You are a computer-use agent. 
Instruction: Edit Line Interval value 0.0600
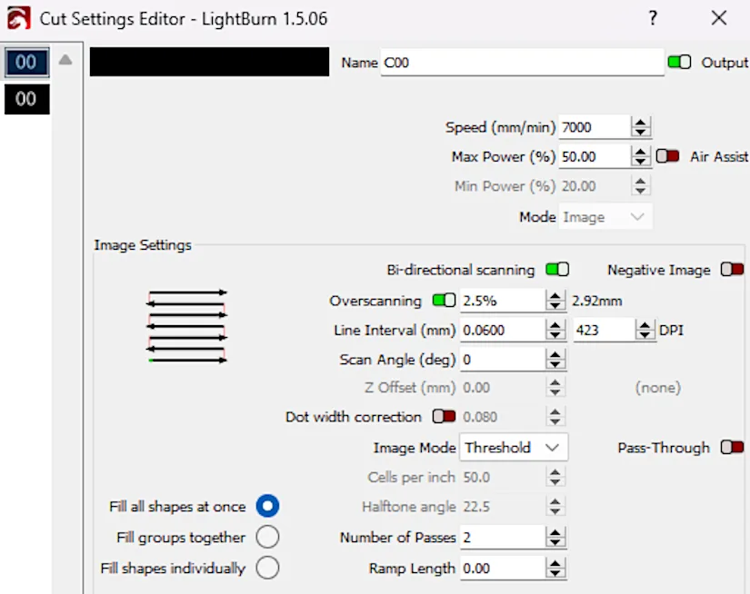[502, 331]
